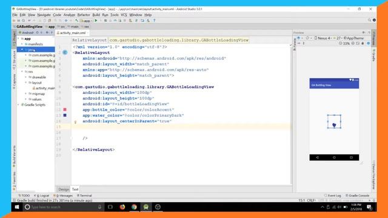The width and height of the screenshot is (388, 218).
Task: Run the app with the green play button
Action: tap(96, 21)
